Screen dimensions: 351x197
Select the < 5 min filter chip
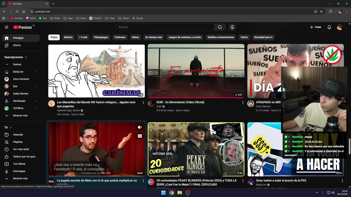(x=83, y=37)
